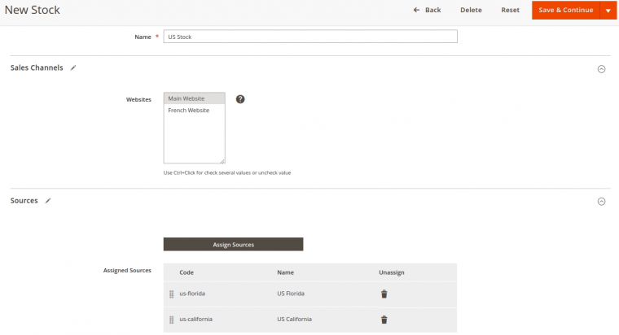The image size is (619, 335).
Task: Collapse the Sales Channels section
Action: click(602, 69)
